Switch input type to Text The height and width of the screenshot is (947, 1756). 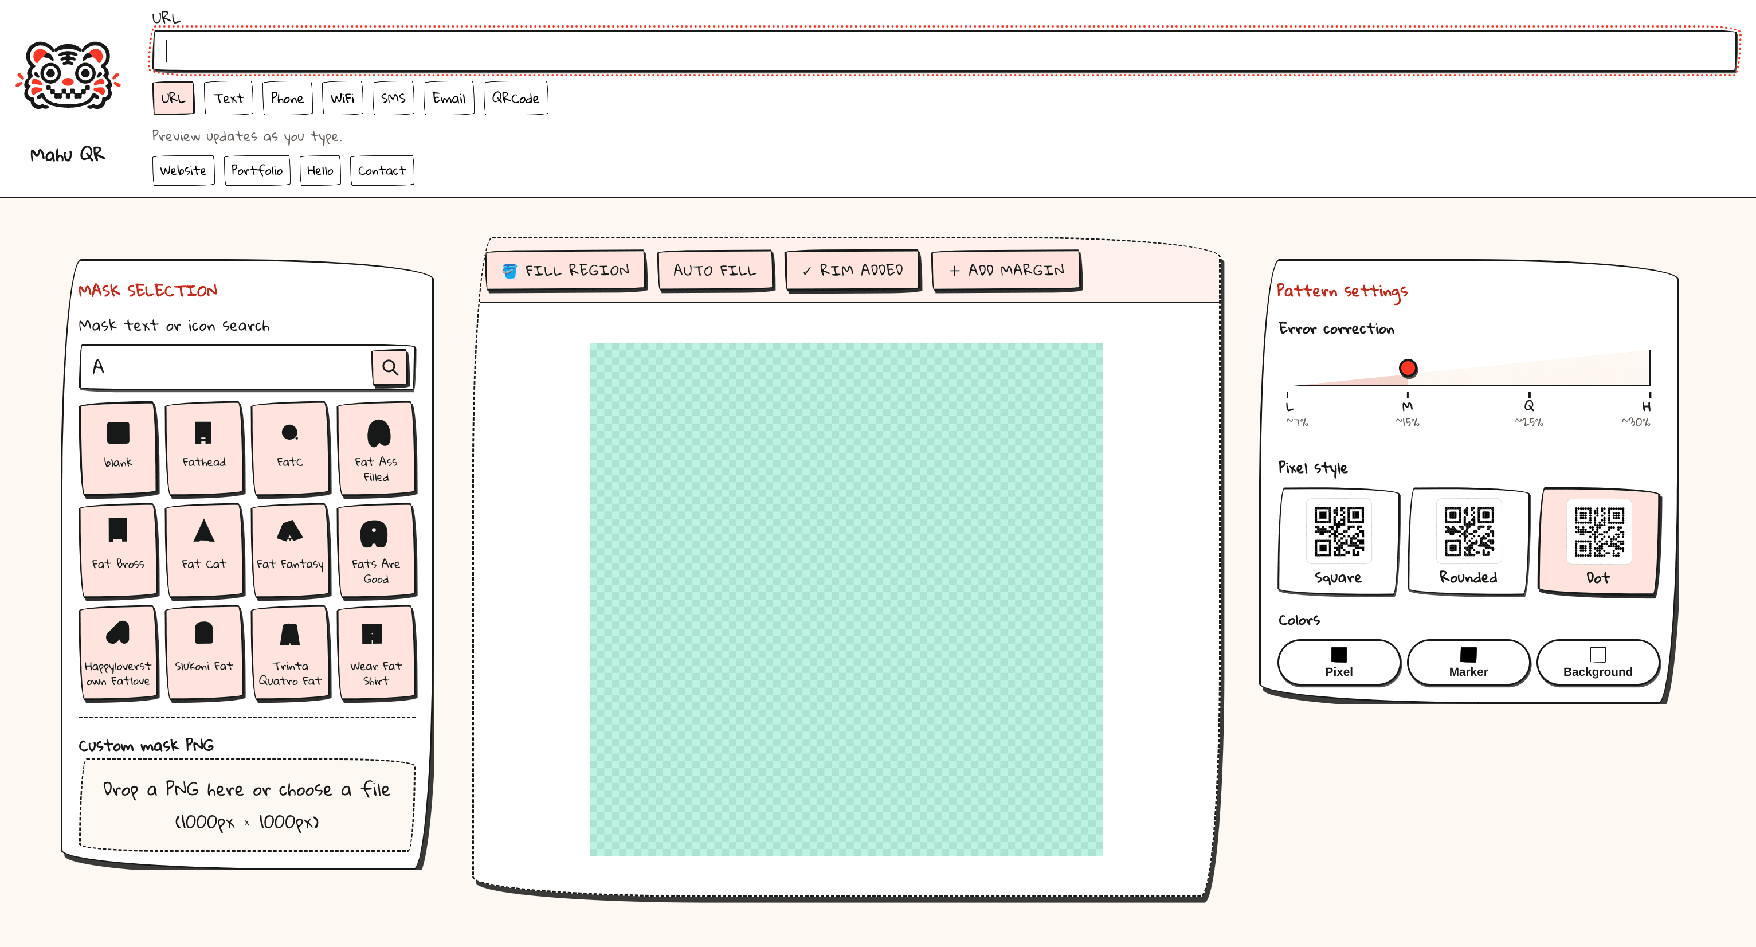click(x=228, y=97)
